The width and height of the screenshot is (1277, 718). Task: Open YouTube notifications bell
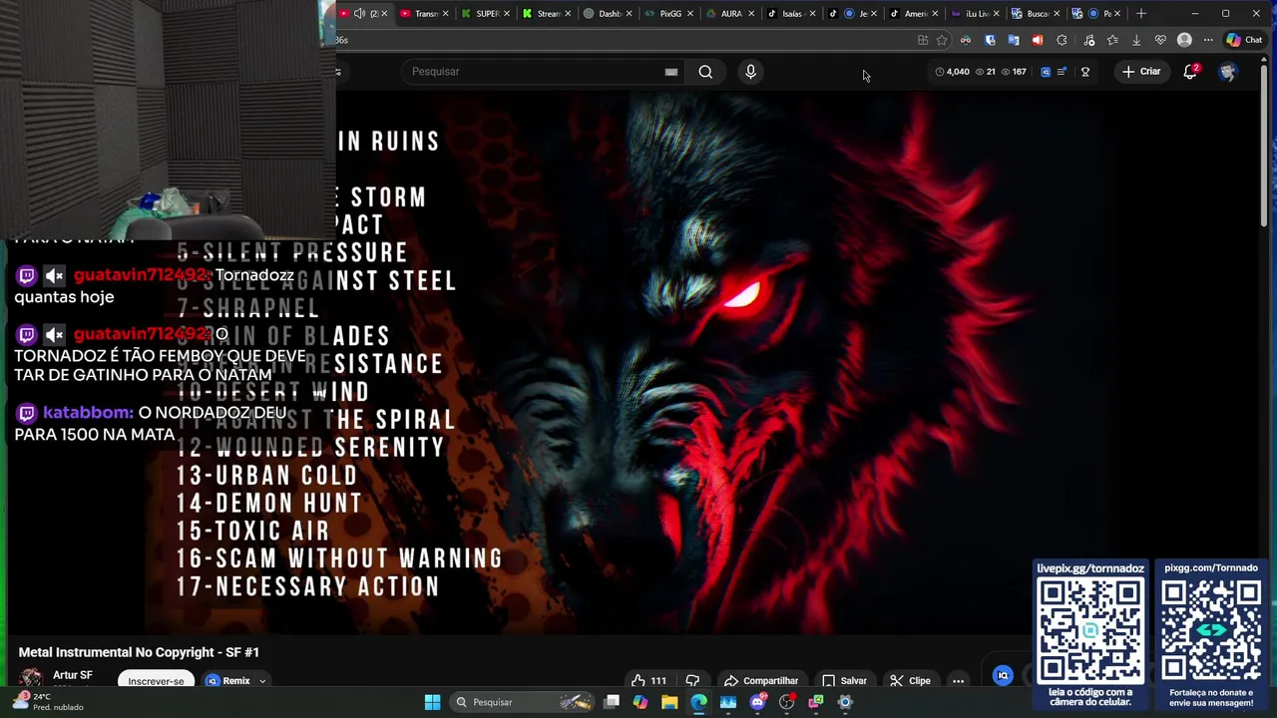[x=1190, y=72]
